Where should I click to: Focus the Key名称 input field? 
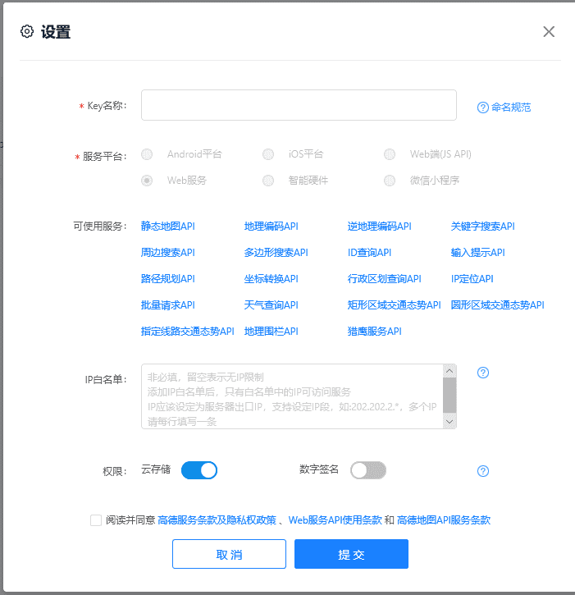click(x=299, y=105)
